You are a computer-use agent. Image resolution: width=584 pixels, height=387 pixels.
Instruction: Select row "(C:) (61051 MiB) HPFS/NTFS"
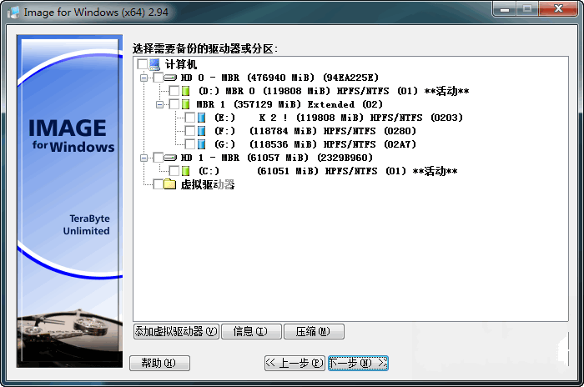[x=327, y=171]
